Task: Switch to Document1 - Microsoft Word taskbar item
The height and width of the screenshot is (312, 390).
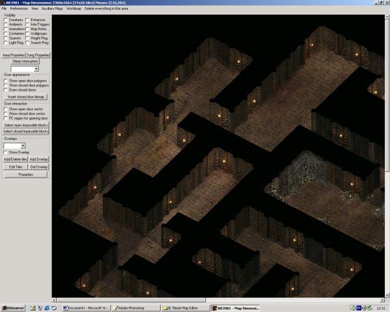Action: point(86,308)
